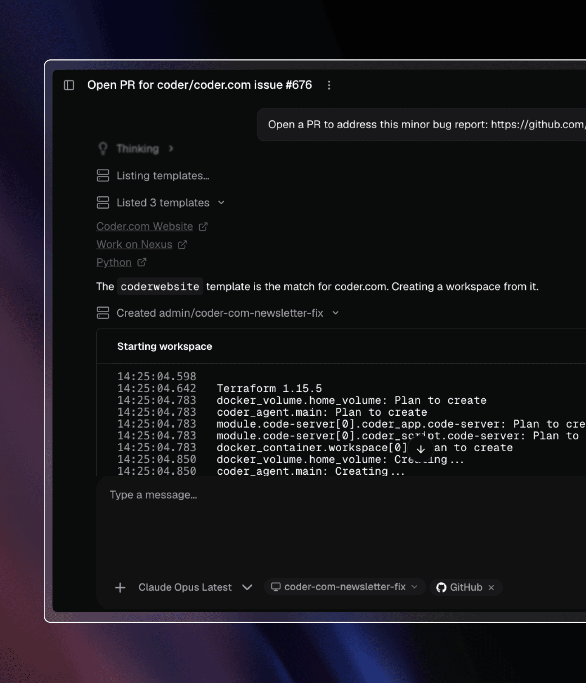Click the Open a PR user message bubble
The image size is (586, 683).
point(422,125)
